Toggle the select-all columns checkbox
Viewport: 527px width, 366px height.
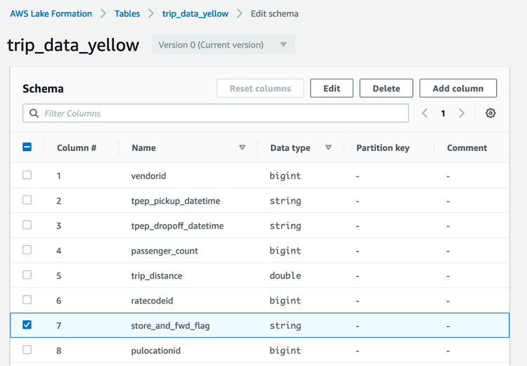[x=27, y=148]
